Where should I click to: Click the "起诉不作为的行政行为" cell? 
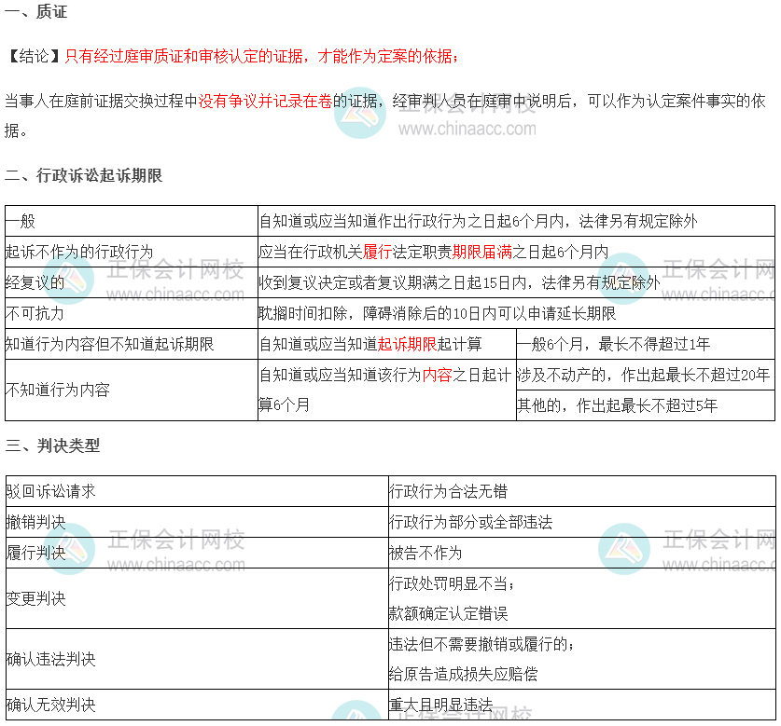(78, 253)
